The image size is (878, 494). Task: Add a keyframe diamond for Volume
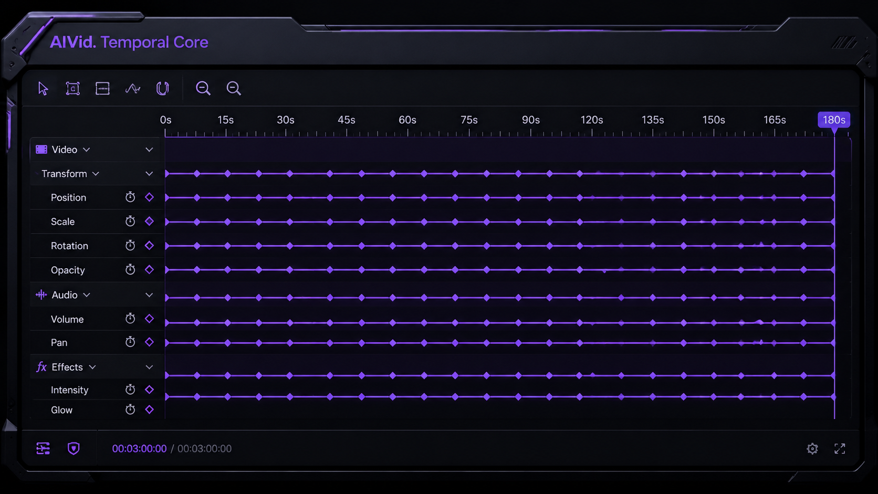pyautogui.click(x=149, y=319)
